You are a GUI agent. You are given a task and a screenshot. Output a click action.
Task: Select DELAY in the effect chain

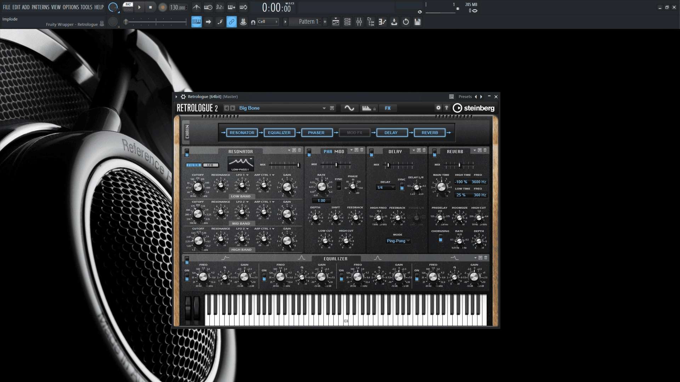(391, 133)
